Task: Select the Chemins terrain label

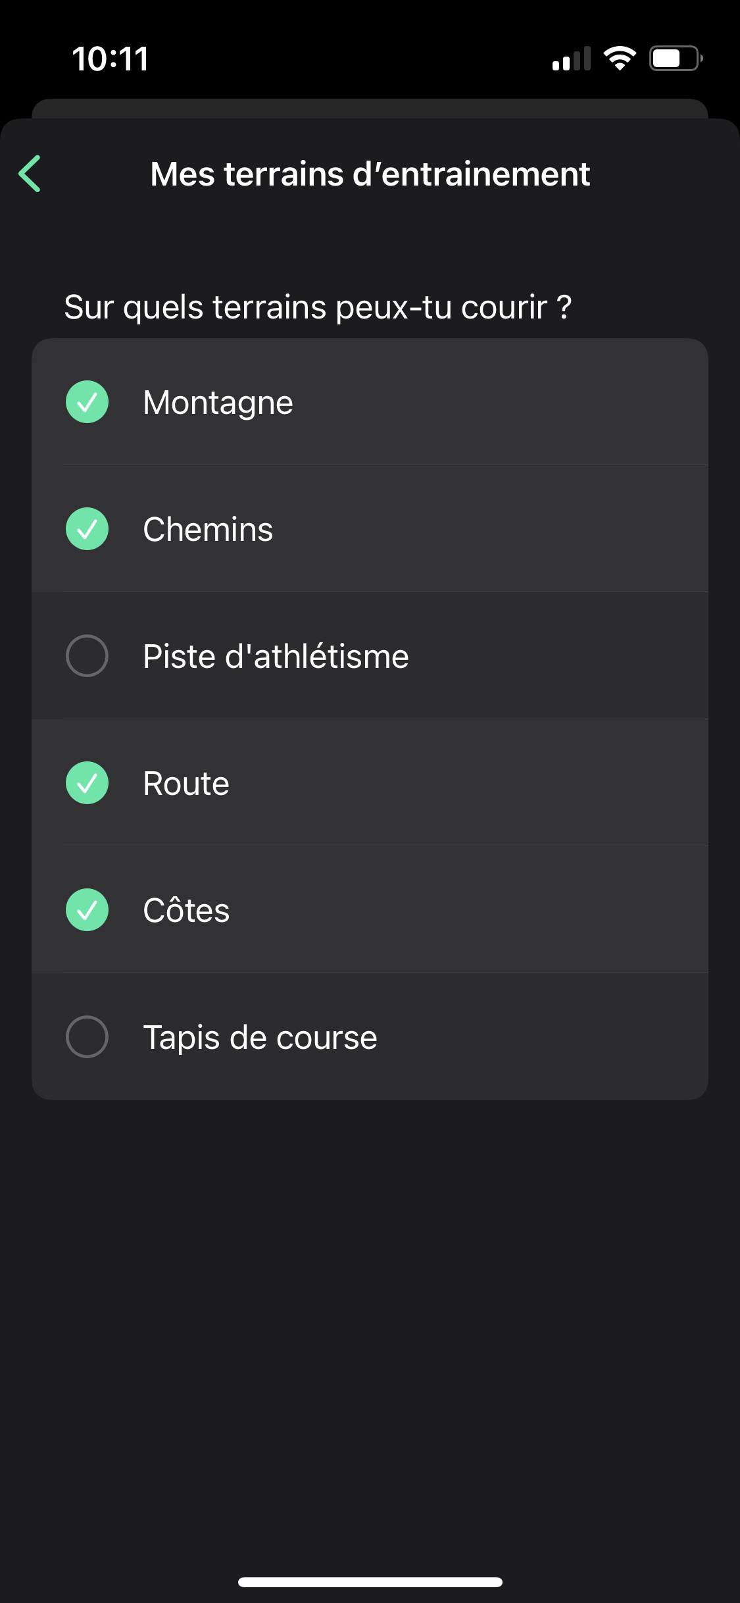Action: point(208,530)
